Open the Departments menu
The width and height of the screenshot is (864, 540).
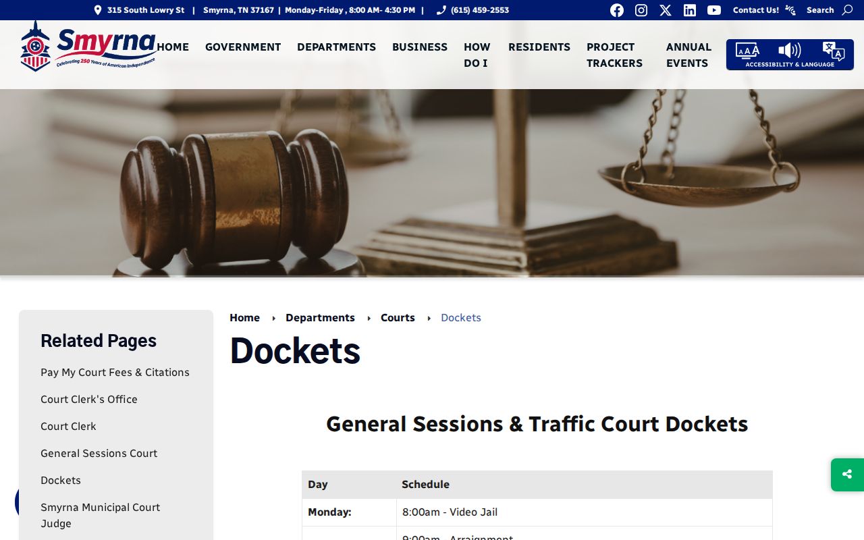click(x=336, y=47)
